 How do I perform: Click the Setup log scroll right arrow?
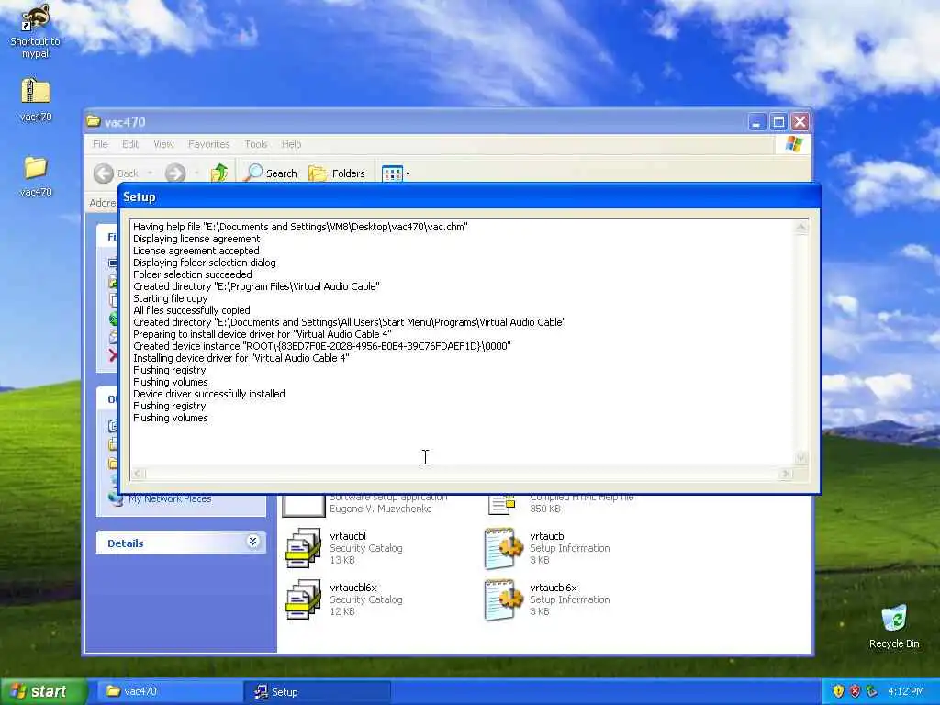point(786,474)
